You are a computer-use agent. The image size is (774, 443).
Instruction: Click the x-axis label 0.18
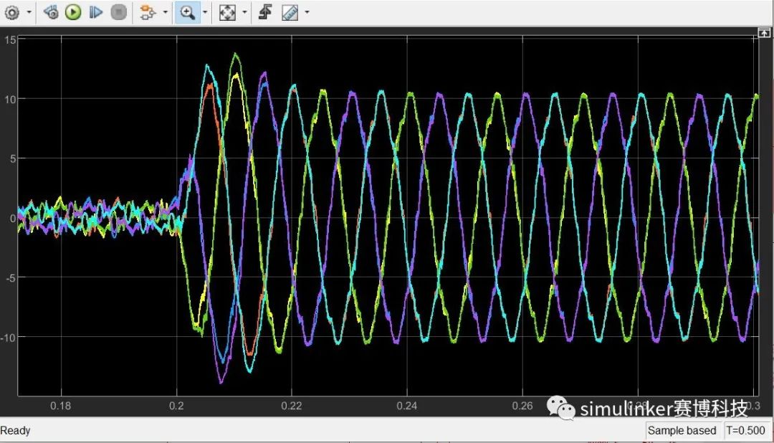[x=61, y=406]
